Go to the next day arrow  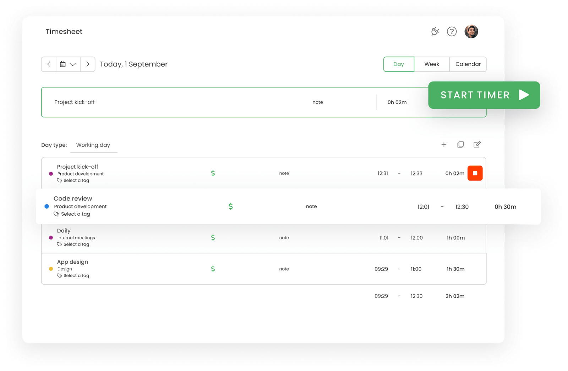88,64
